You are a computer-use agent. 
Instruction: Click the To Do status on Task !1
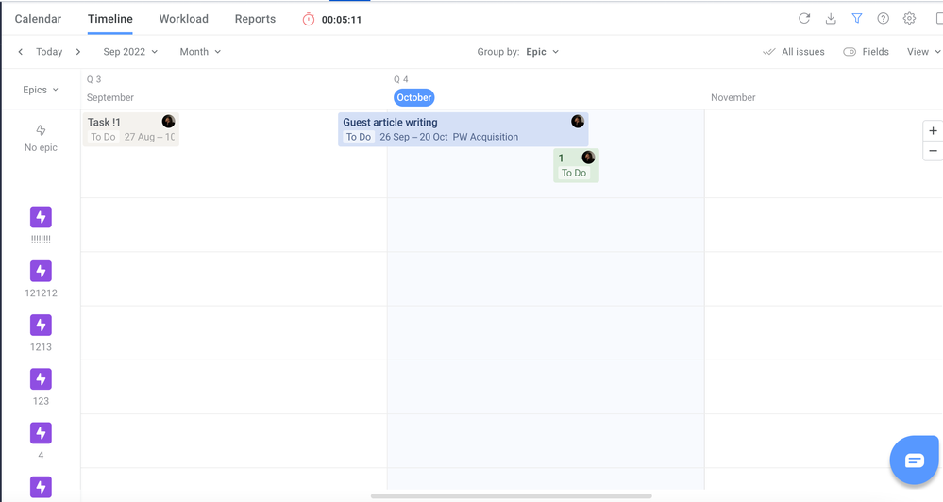pyautogui.click(x=104, y=137)
